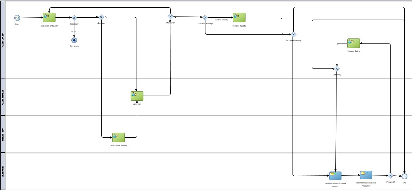Click the Credit Officer lane header
This screenshot has height=190, width=412.
(x=3, y=40)
